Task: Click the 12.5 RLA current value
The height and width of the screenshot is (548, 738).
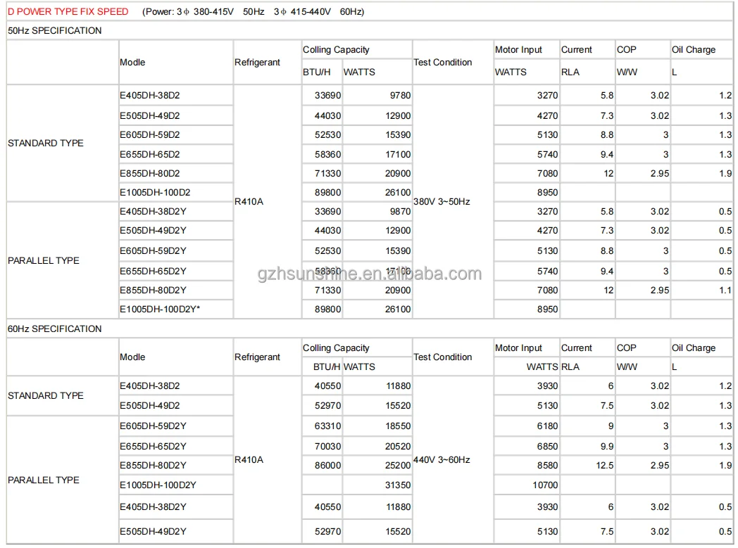Action: pos(604,466)
